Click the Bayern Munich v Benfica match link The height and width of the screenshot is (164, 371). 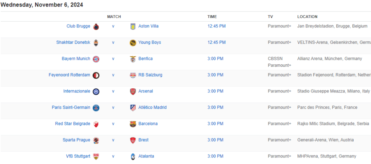[x=113, y=59]
